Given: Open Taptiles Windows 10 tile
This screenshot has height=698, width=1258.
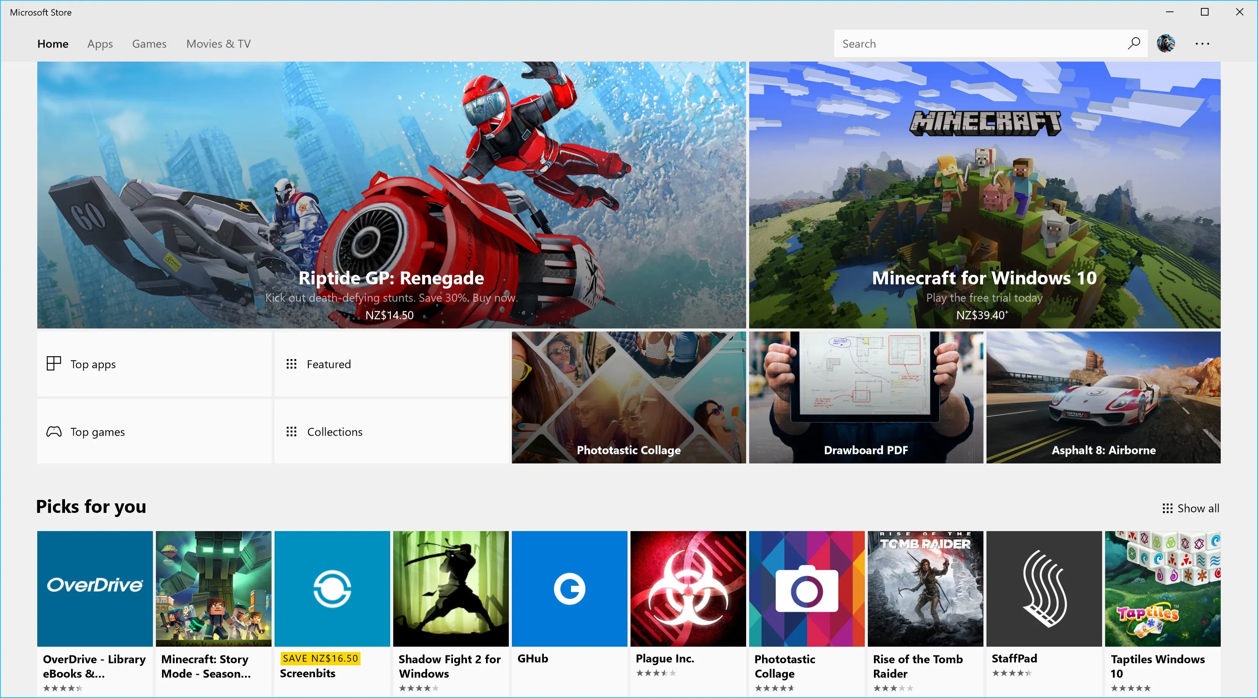Looking at the screenshot, I should click(x=1163, y=613).
